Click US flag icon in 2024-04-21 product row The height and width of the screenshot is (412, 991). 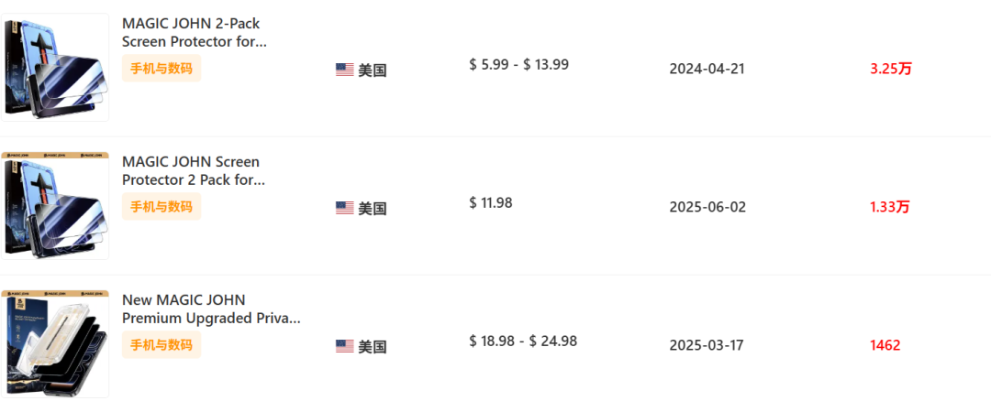pyautogui.click(x=344, y=70)
